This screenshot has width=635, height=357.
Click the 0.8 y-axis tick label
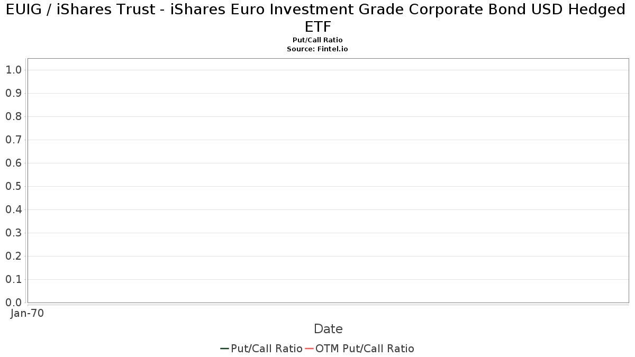[13, 116]
